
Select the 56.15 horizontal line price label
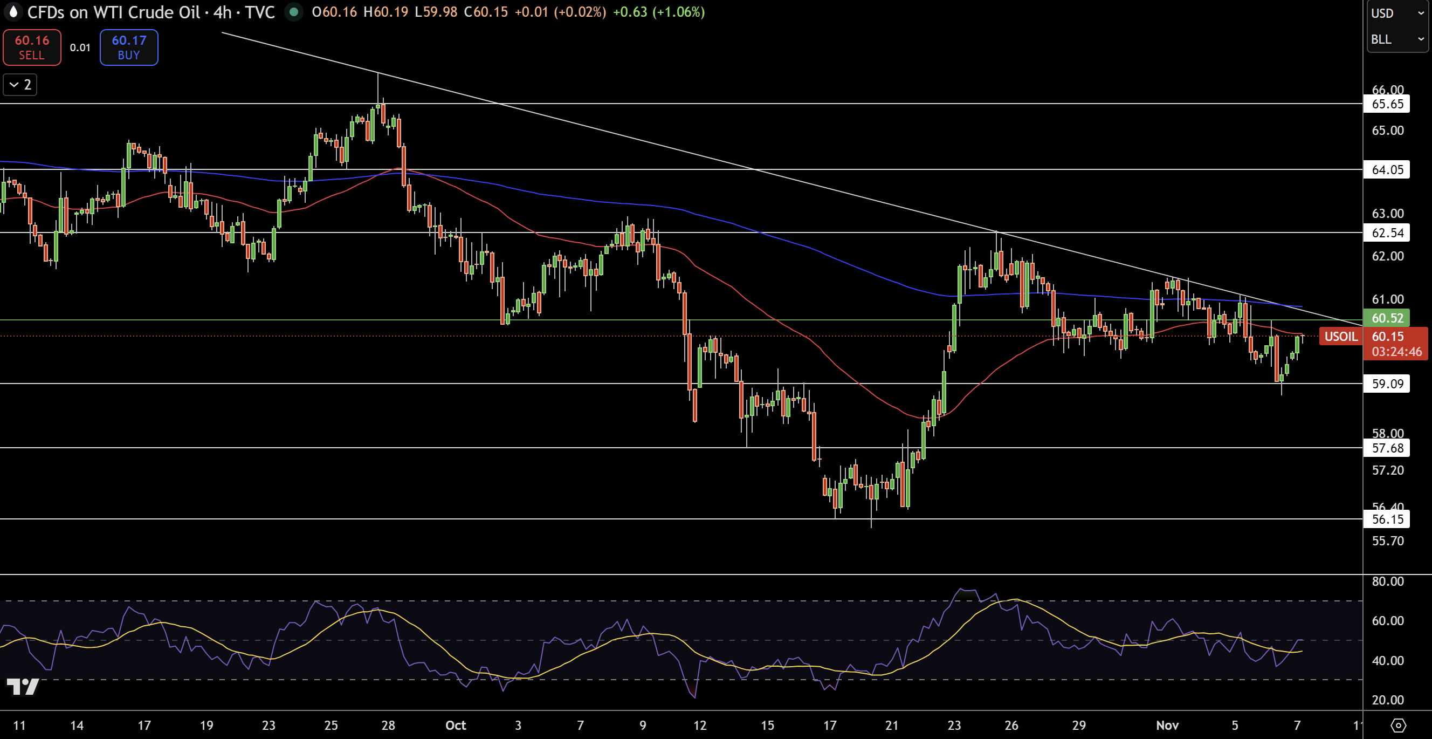tap(1386, 519)
